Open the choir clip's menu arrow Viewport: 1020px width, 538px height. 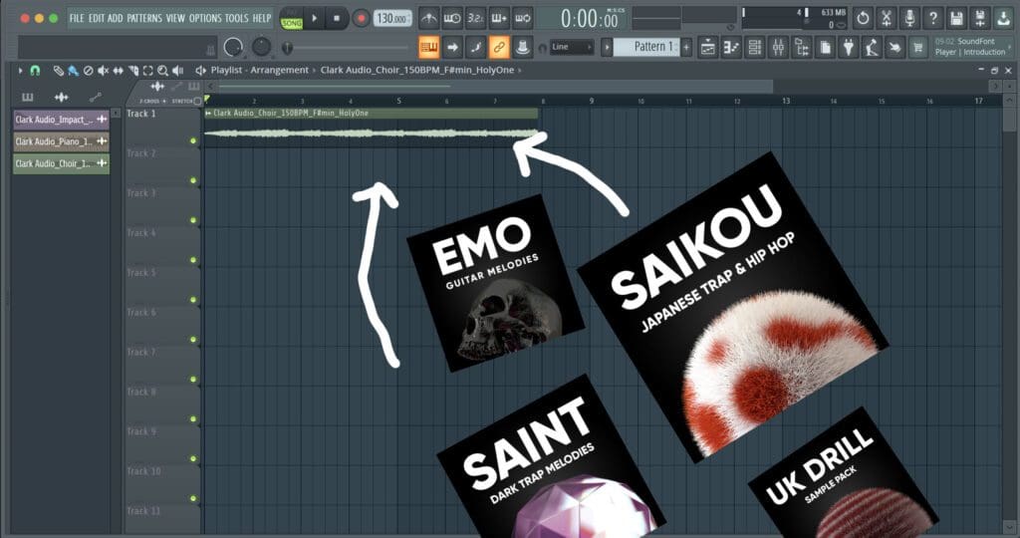tap(208, 114)
